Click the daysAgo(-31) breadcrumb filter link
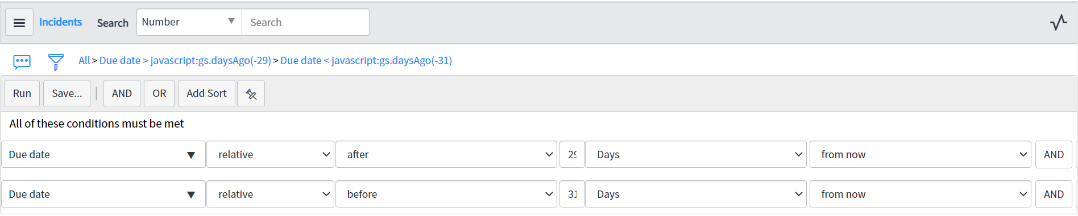The image size is (1078, 216). click(366, 61)
